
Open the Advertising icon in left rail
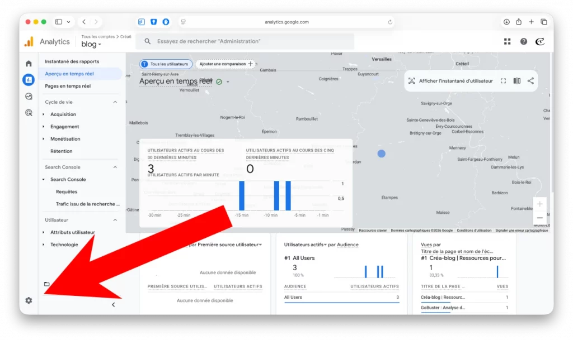(x=29, y=113)
